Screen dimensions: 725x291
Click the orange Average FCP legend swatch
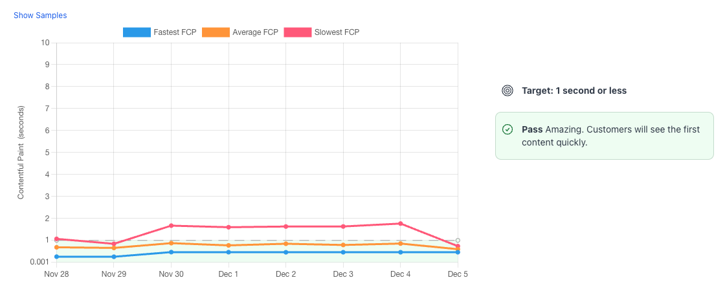tap(216, 32)
